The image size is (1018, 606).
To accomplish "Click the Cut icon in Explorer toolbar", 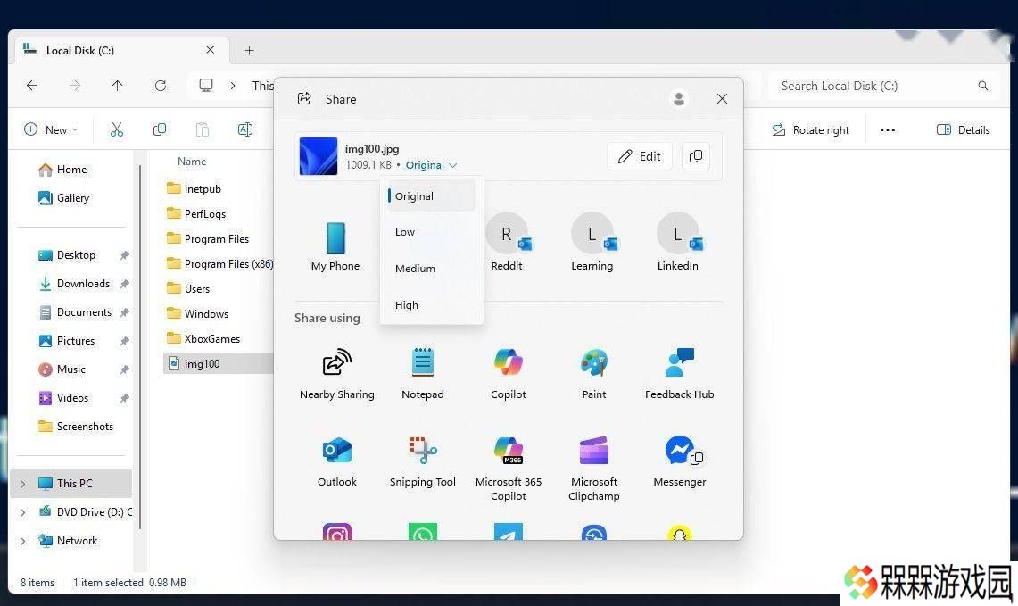I will [117, 130].
